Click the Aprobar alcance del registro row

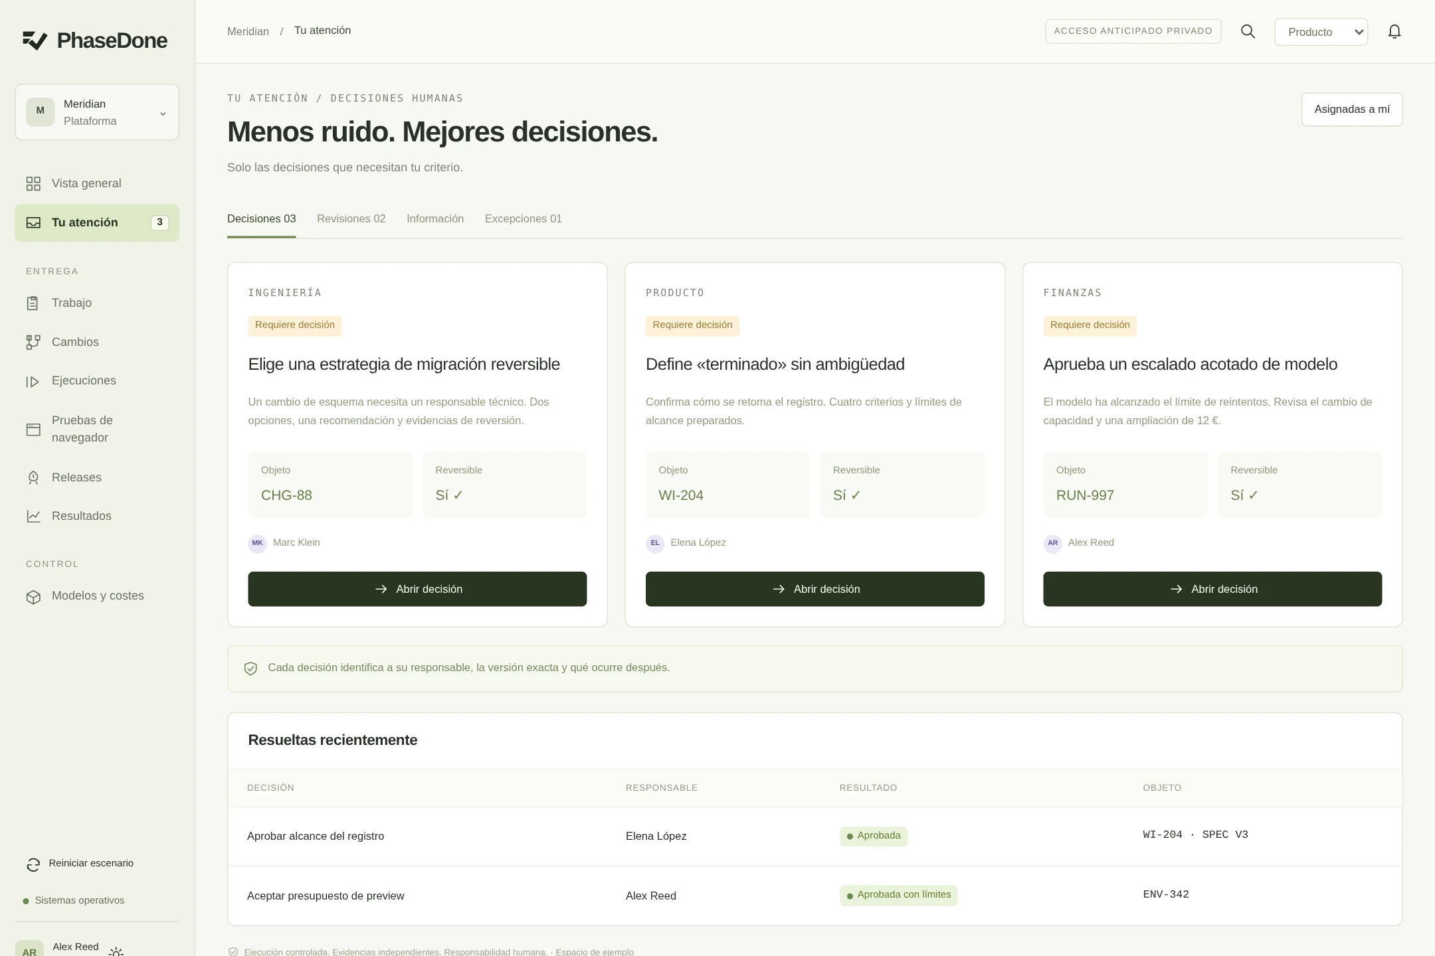pyautogui.click(x=815, y=836)
